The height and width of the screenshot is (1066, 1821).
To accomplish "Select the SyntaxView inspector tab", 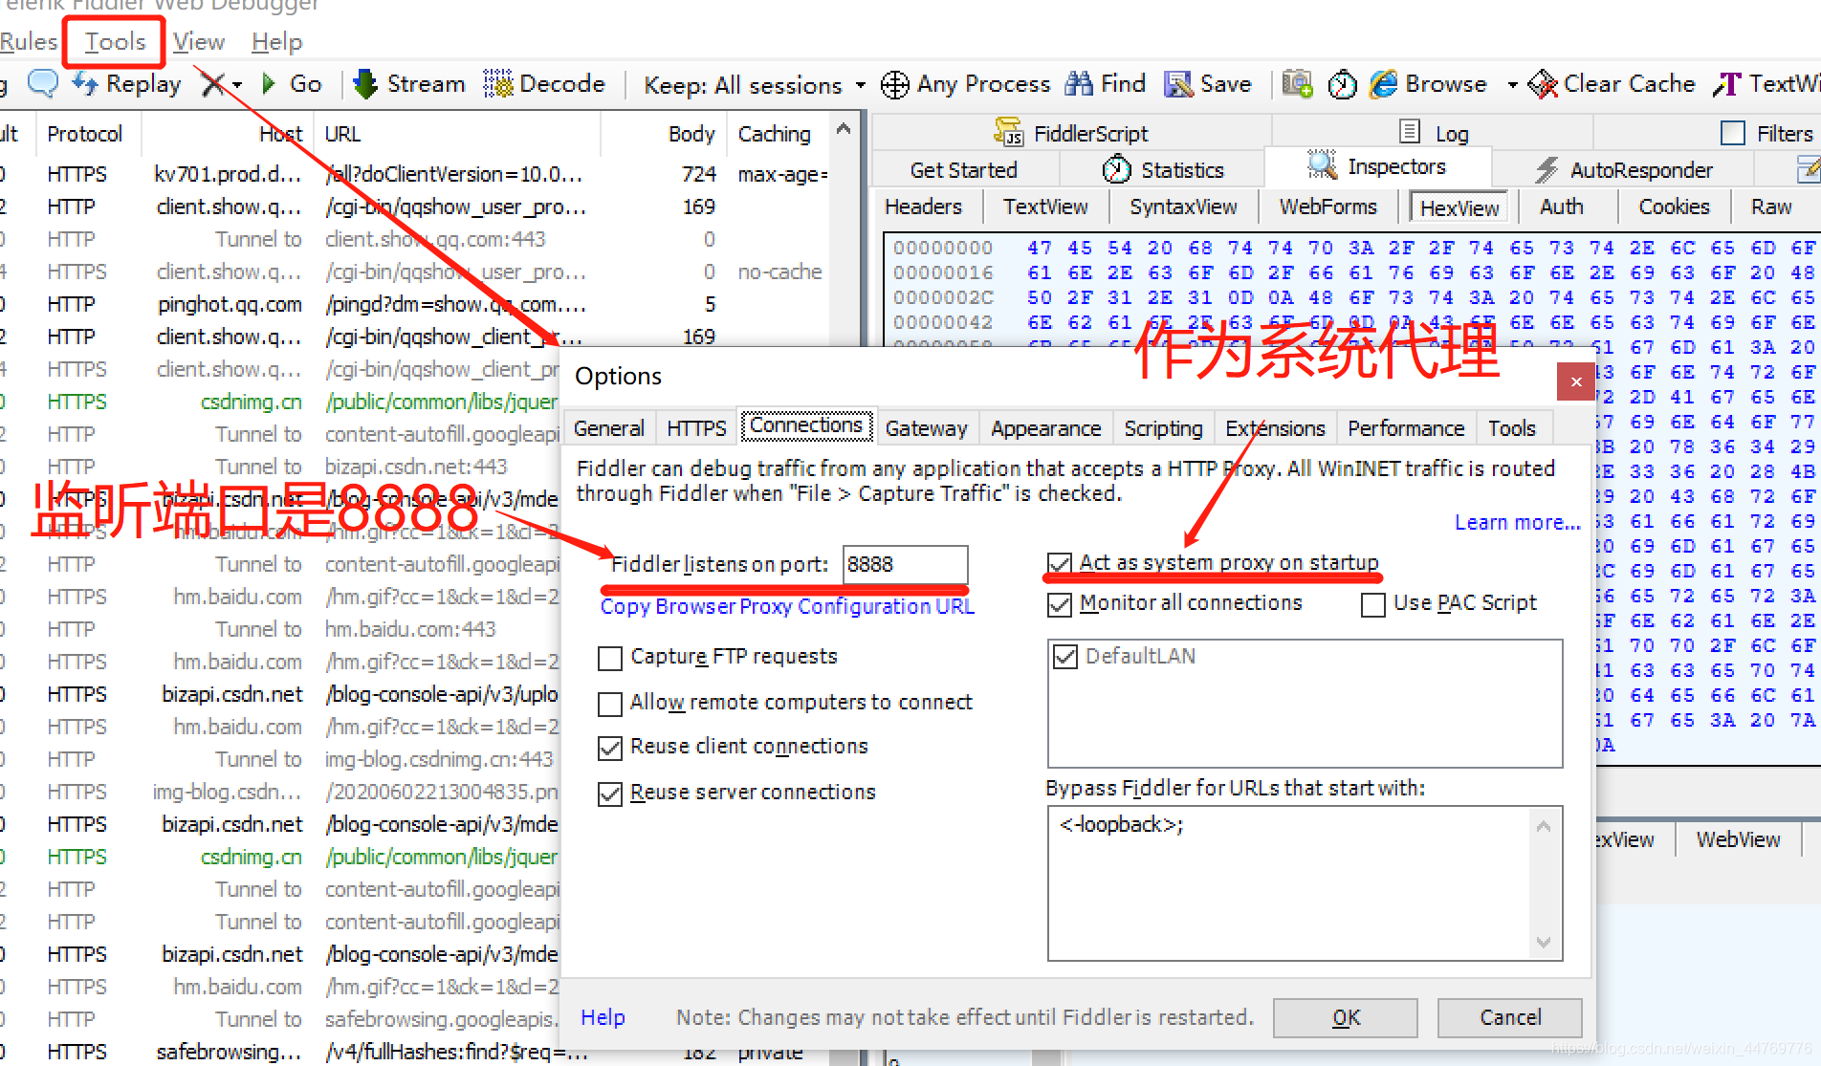I will [x=1183, y=207].
